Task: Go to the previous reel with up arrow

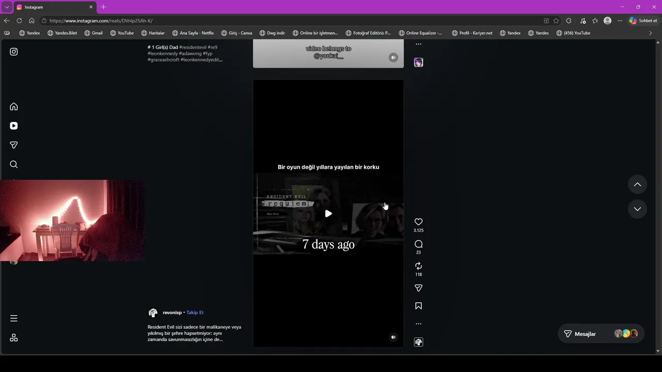Action: tap(637, 184)
